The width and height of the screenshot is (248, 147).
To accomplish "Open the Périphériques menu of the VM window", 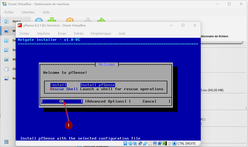I will pos(101,33).
